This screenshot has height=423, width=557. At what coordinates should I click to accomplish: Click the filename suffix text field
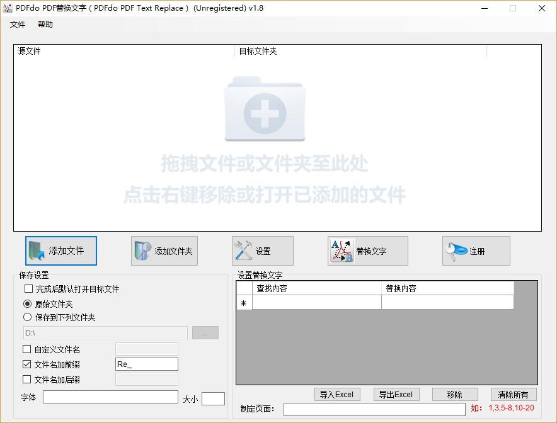(147, 379)
